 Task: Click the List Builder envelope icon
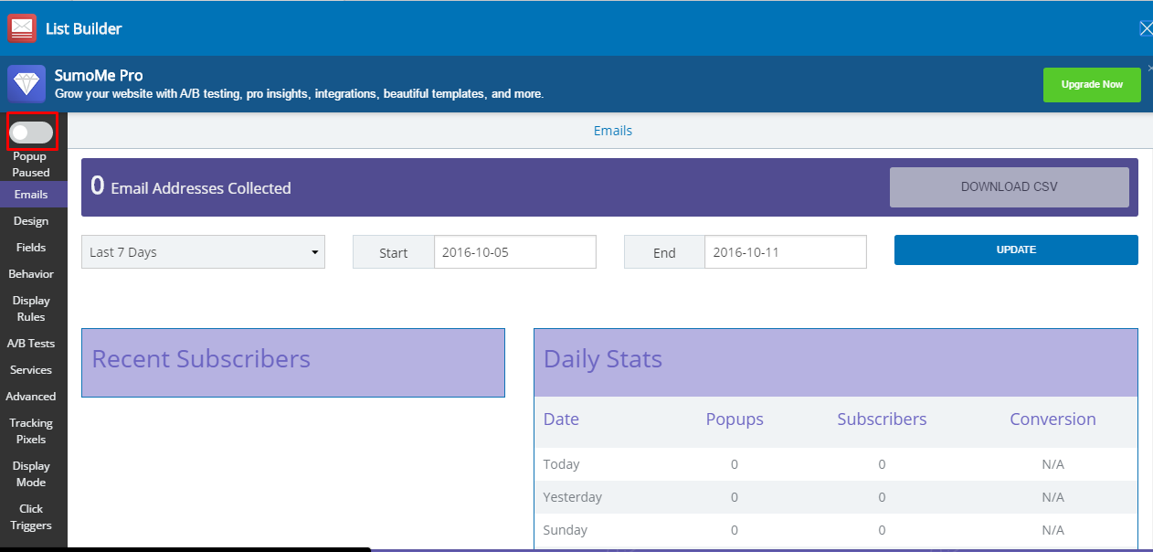pyautogui.click(x=22, y=28)
